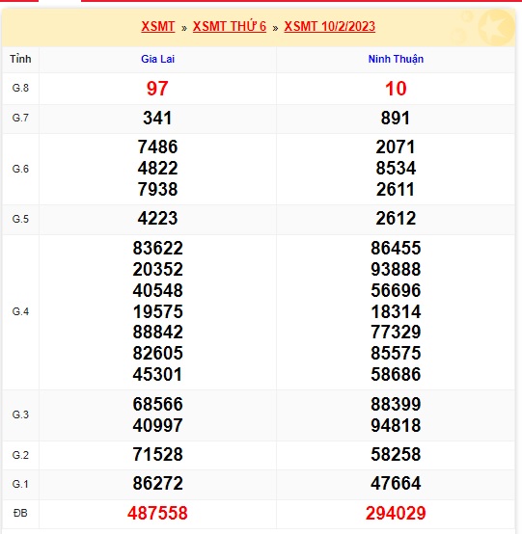Select the G.5 row label
522x534 pixels.
[20, 219]
